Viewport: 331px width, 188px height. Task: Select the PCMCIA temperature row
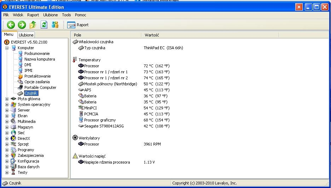click(x=124, y=114)
